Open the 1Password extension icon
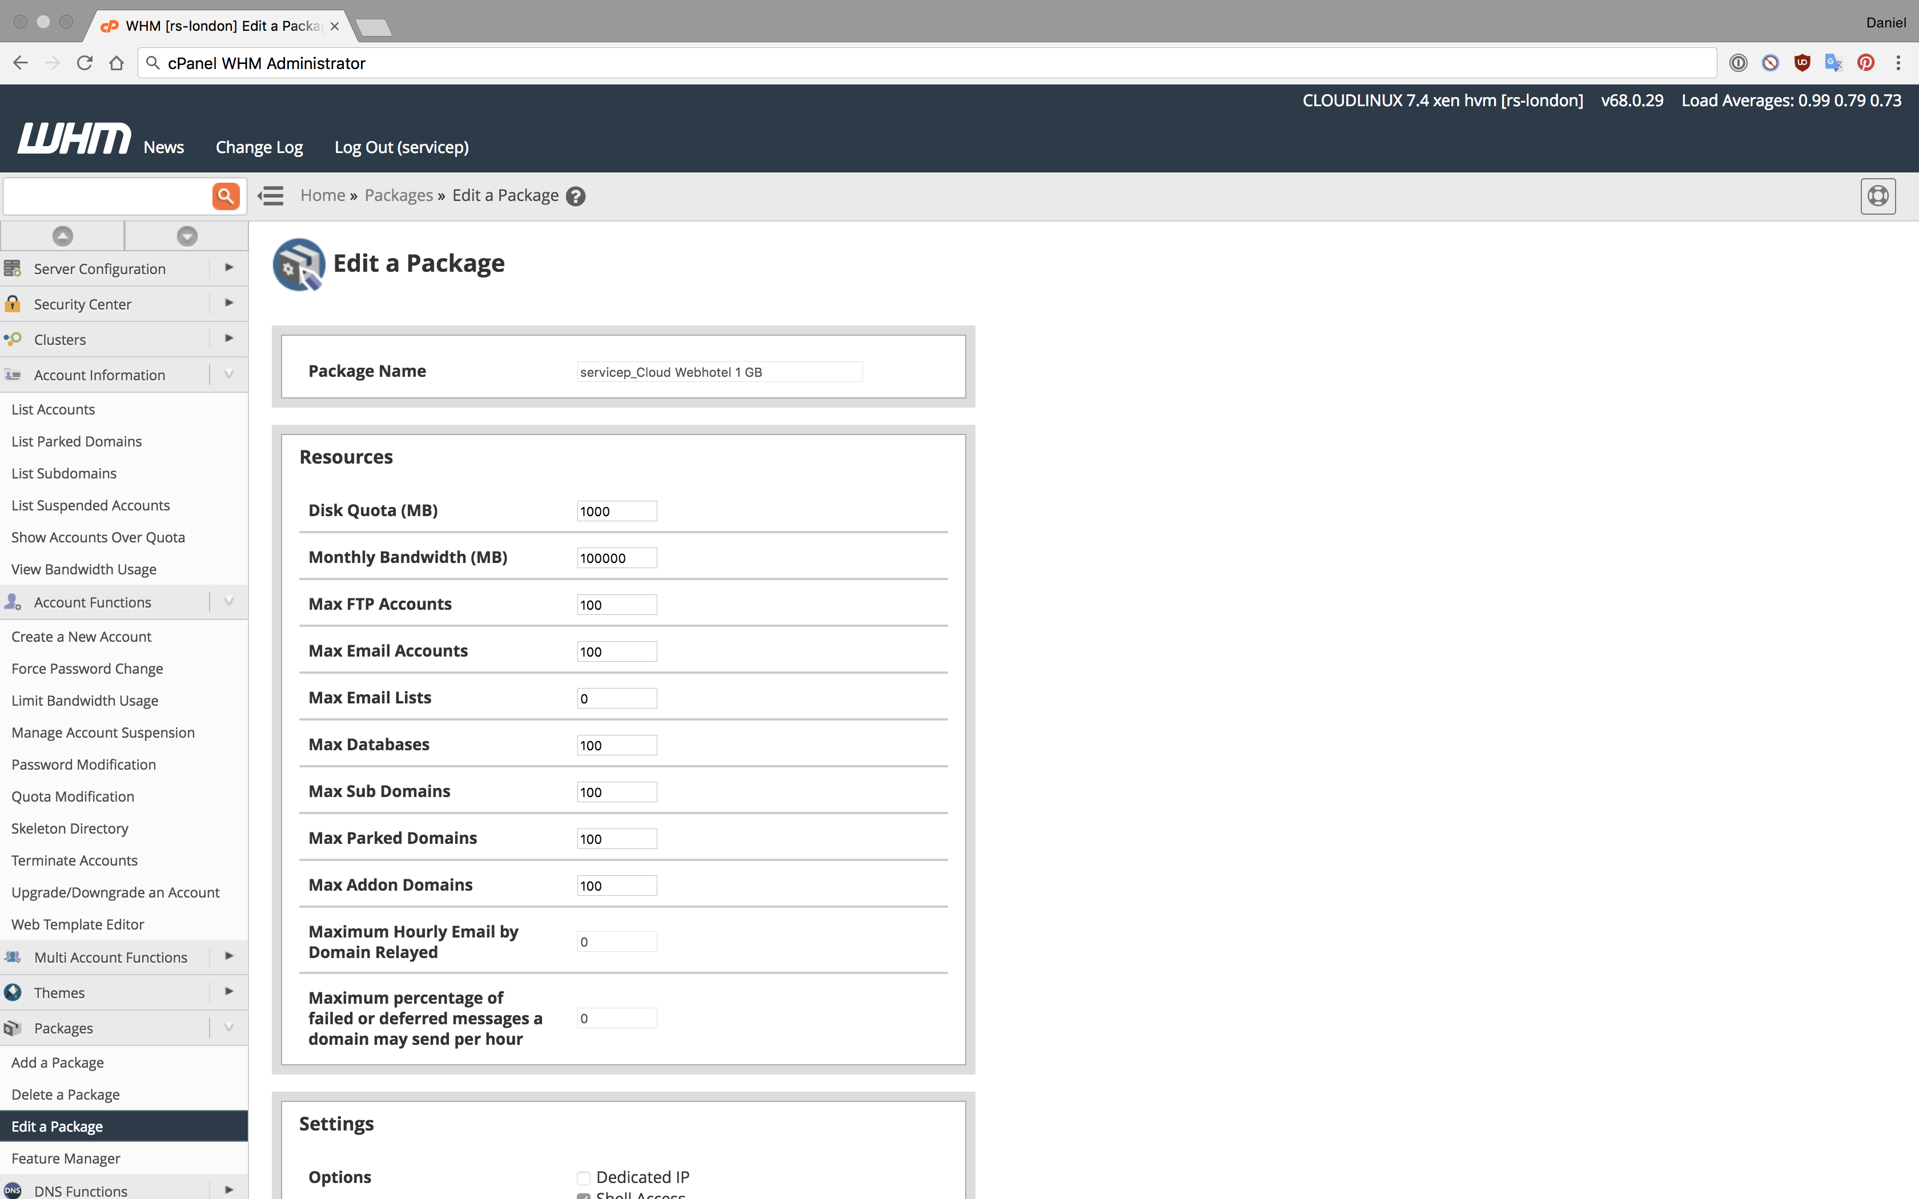Screen dimensions: 1919x1199 tap(1738, 63)
